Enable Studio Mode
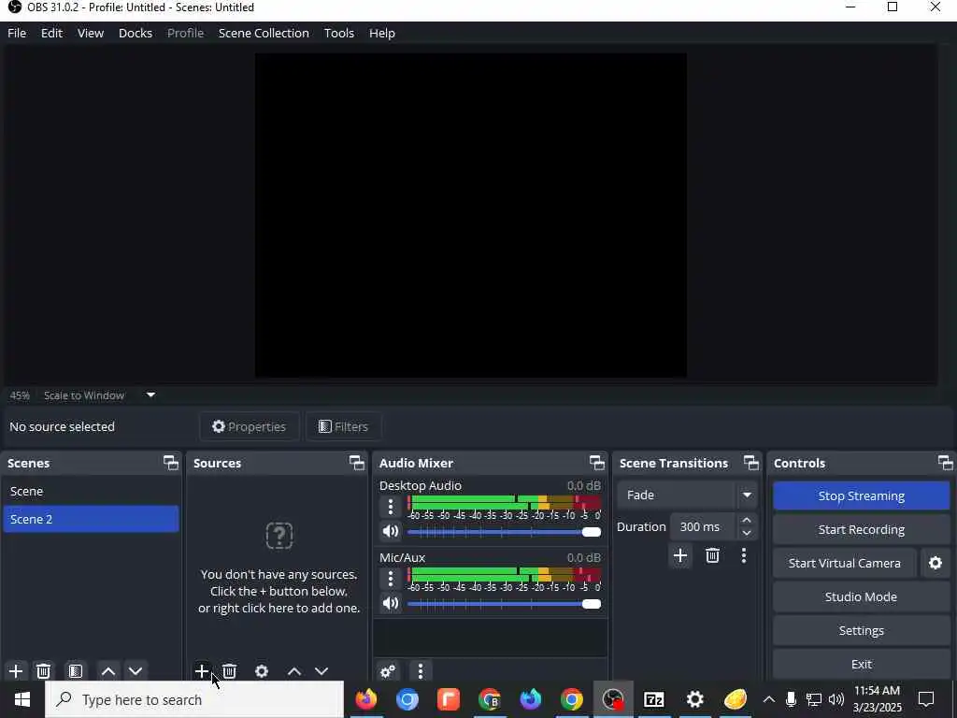Image resolution: width=957 pixels, height=718 pixels. tap(861, 596)
